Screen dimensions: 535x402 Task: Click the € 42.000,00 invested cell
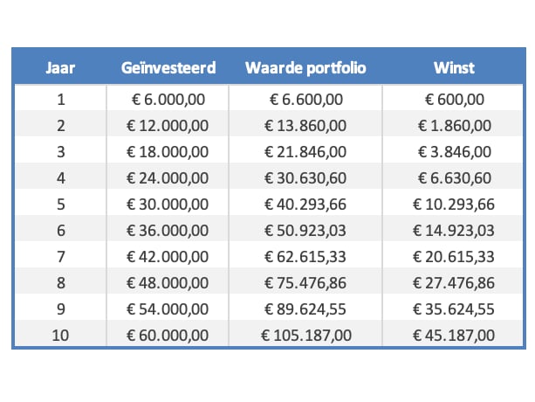(168, 256)
